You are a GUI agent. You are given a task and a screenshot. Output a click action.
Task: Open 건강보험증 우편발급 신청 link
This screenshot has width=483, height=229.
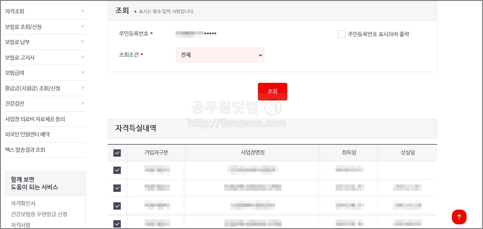point(39,214)
